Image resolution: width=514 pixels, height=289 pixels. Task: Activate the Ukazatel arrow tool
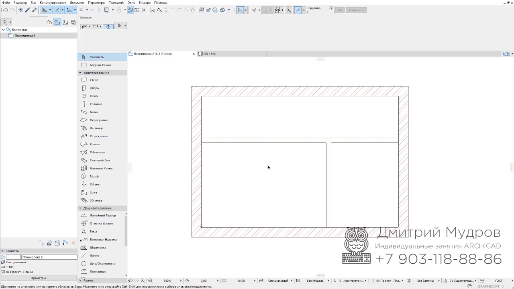click(x=102, y=57)
